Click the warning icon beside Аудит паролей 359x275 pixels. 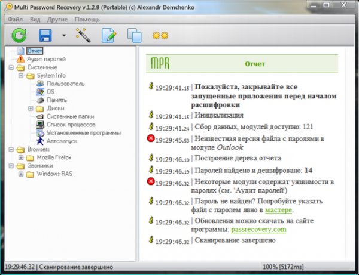point(20,59)
